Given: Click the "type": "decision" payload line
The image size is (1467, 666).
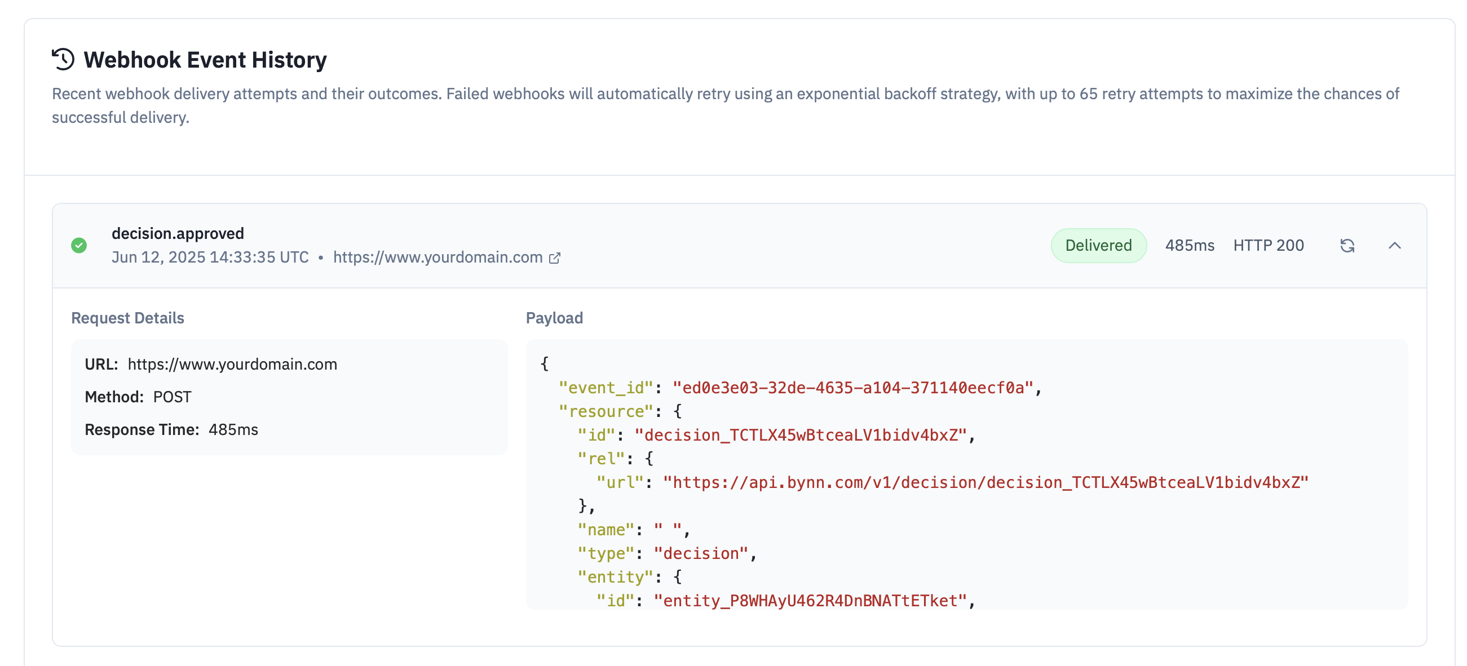Looking at the screenshot, I should [x=667, y=554].
